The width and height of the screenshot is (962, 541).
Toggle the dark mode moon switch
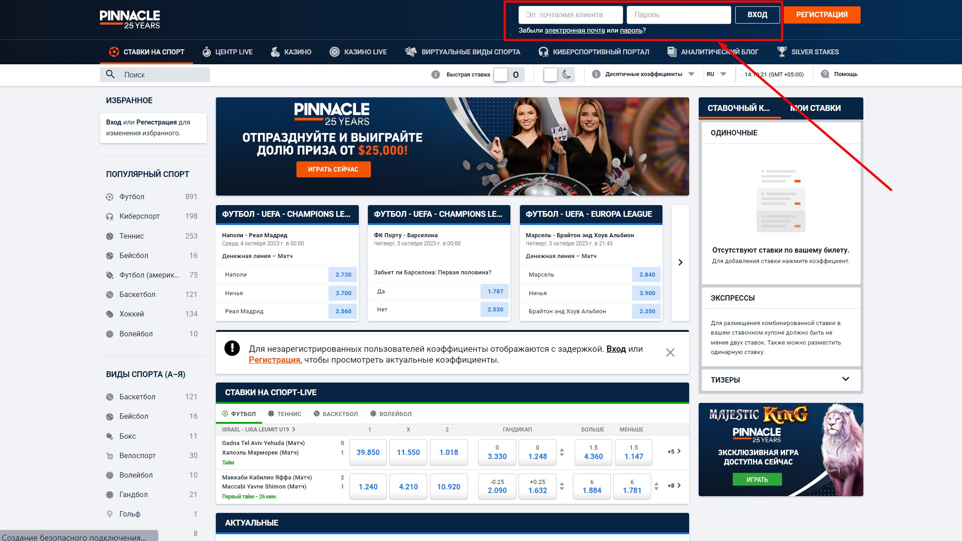(x=558, y=75)
